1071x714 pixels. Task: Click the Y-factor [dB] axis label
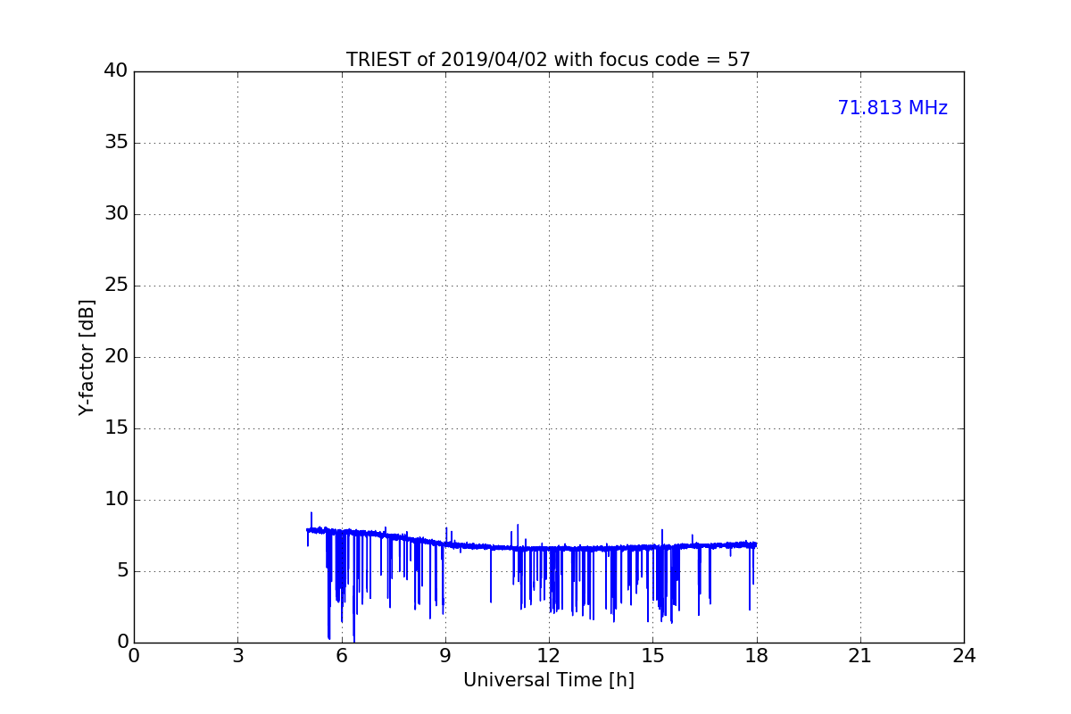[87, 357]
